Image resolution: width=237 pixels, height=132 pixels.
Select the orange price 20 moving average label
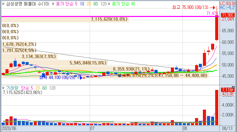(89, 4)
